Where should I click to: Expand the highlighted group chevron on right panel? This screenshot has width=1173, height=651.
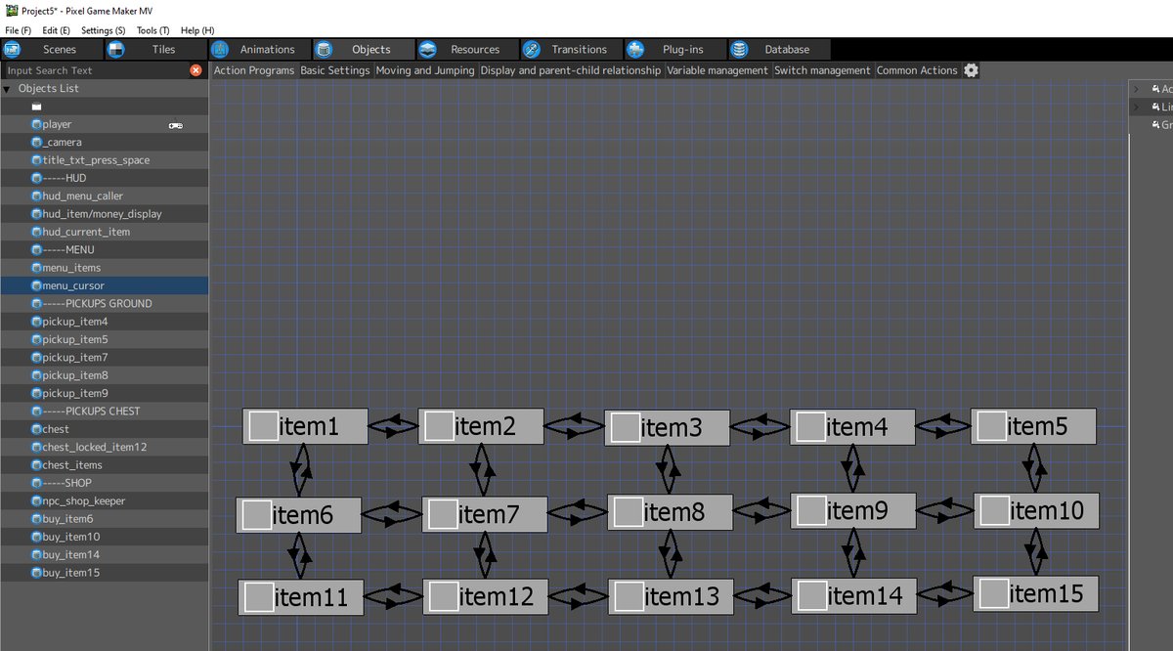pyautogui.click(x=1135, y=107)
